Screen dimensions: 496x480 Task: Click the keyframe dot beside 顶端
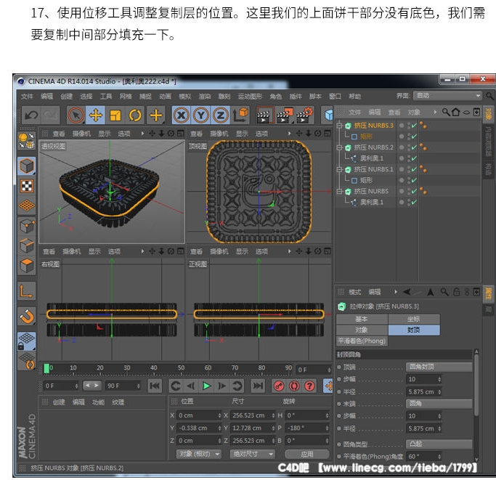coord(339,367)
